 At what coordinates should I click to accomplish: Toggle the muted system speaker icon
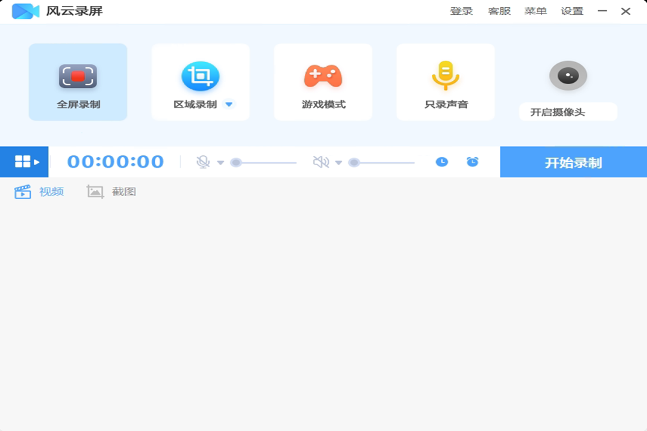(321, 162)
